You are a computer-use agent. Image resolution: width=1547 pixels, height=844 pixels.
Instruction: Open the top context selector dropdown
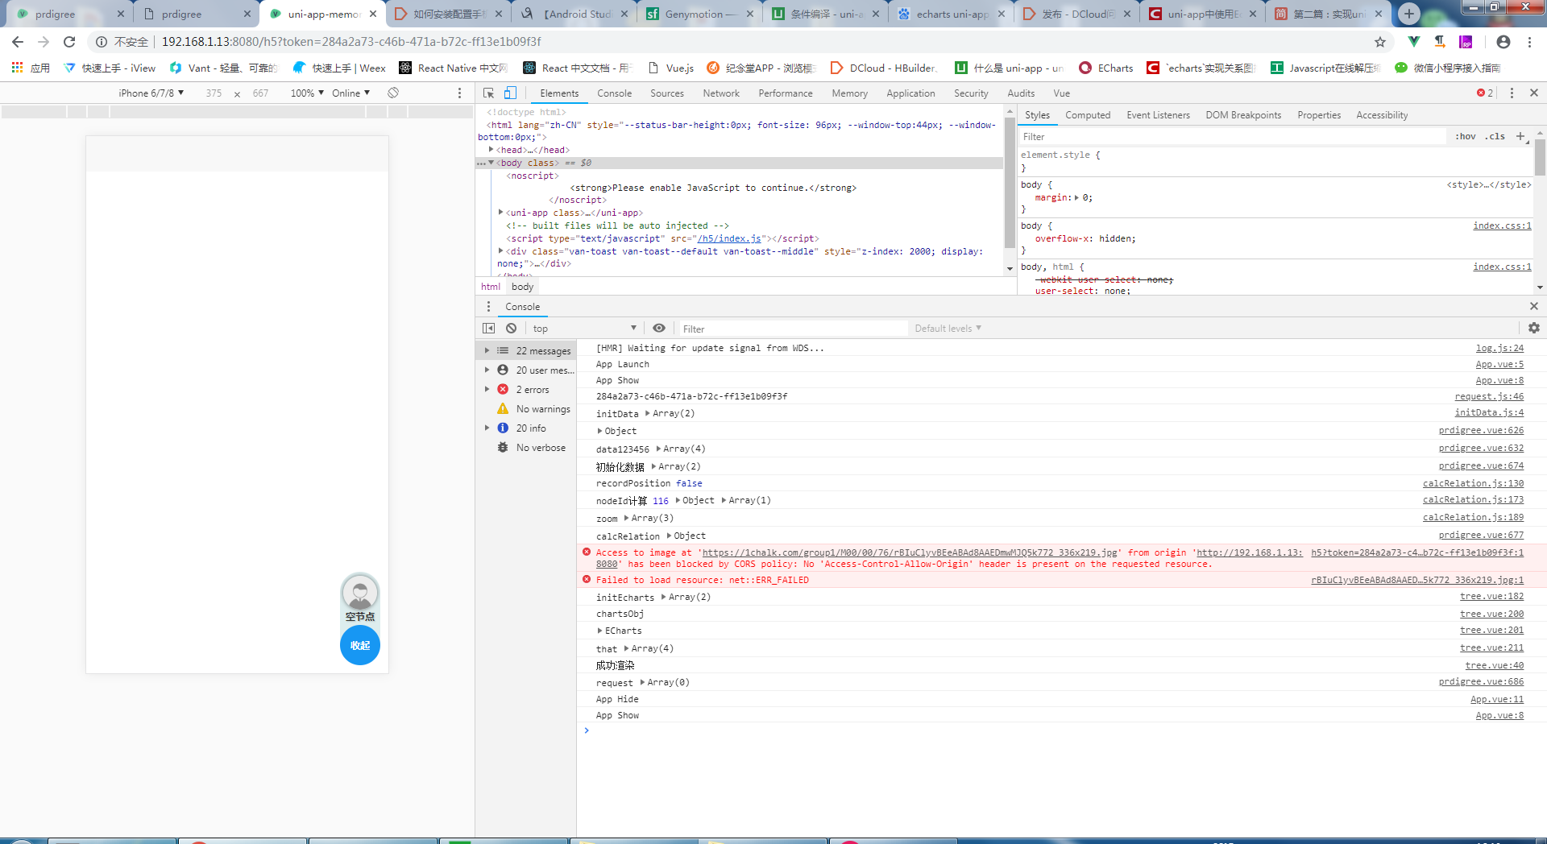point(584,329)
